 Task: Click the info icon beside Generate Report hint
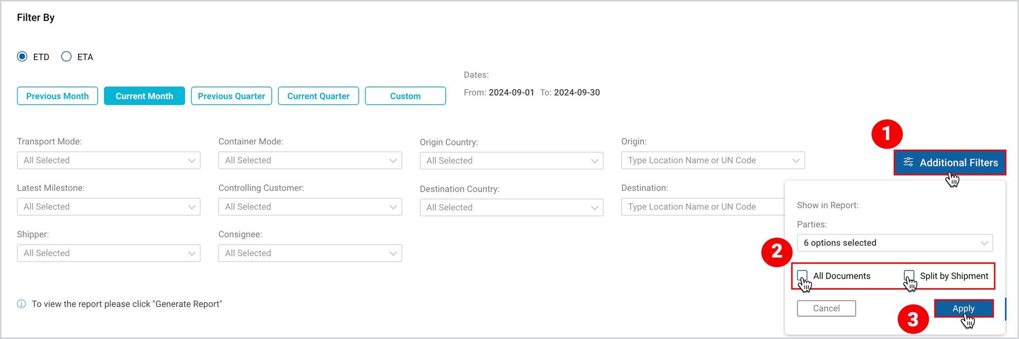[21, 304]
